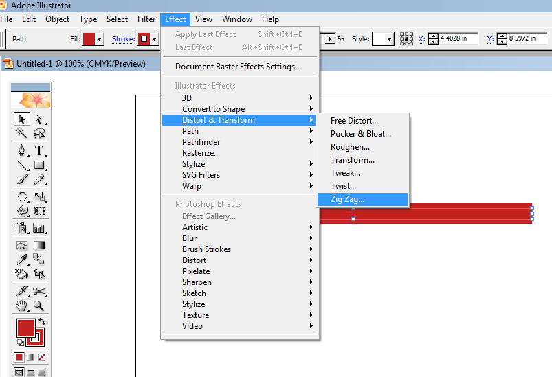Select the Lasso tool
The width and height of the screenshot is (552, 377).
click(x=39, y=133)
